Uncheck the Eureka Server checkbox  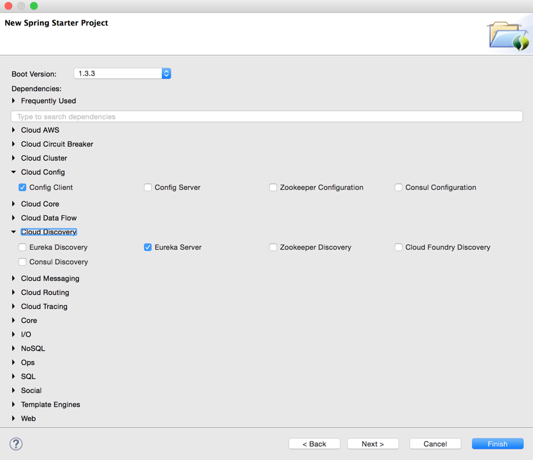(148, 247)
